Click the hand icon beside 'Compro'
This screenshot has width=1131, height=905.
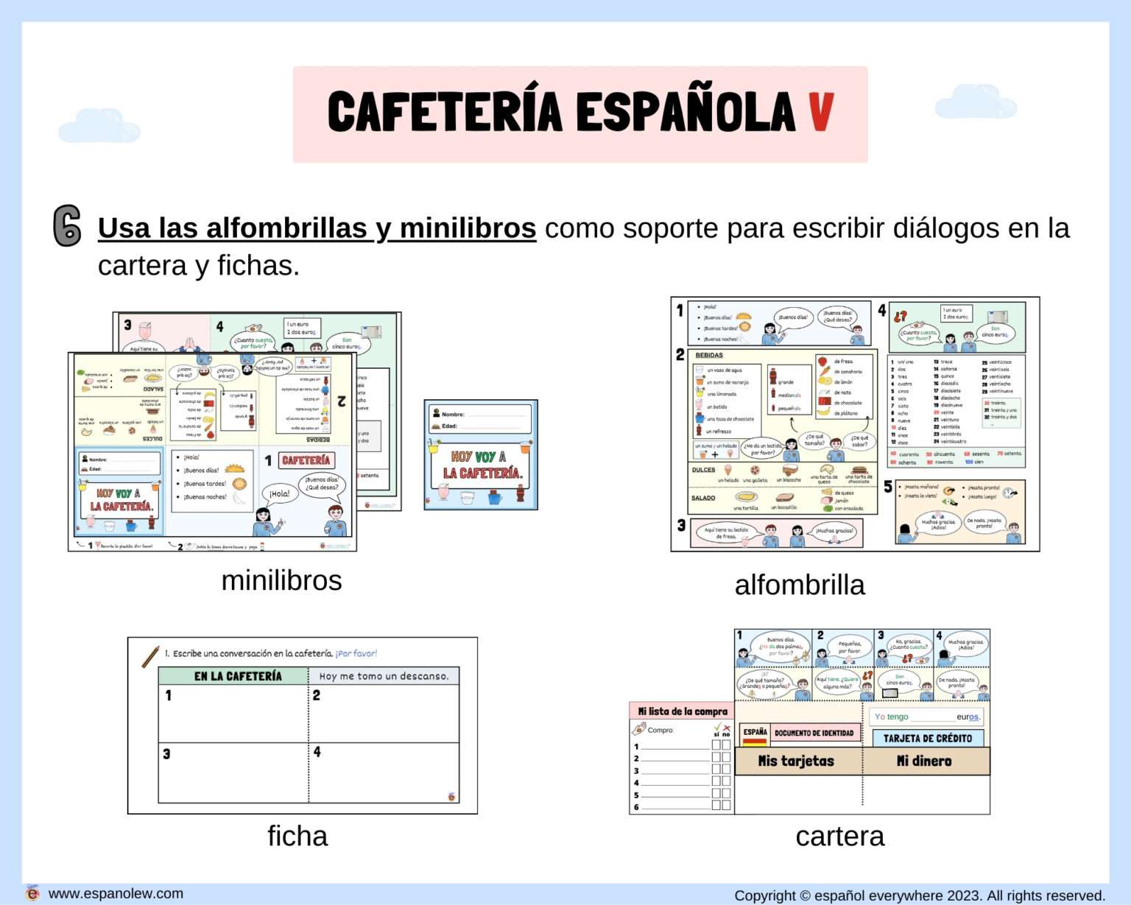click(639, 729)
